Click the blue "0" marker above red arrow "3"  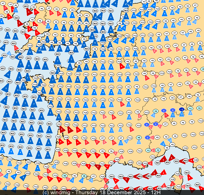pos(164,110)
